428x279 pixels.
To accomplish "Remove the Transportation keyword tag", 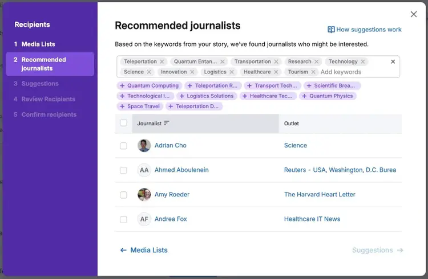I will [276, 61].
